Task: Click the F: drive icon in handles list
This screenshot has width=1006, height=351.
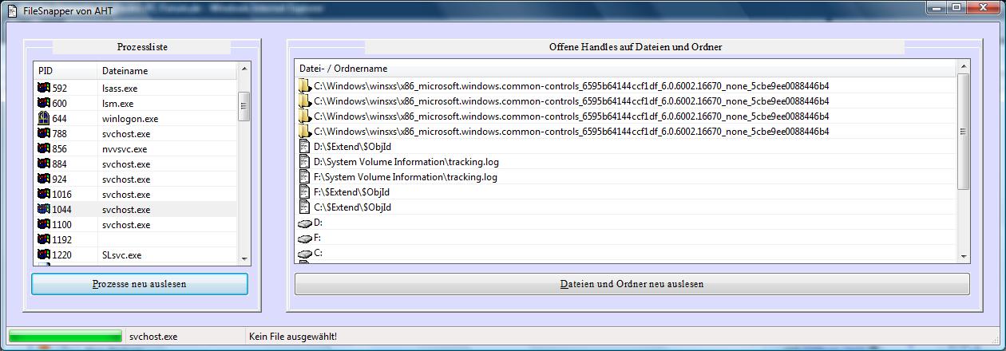Action: (304, 239)
